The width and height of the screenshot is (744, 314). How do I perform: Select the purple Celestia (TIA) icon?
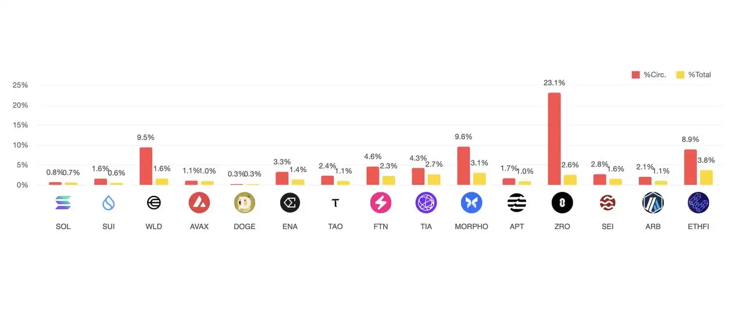426,202
